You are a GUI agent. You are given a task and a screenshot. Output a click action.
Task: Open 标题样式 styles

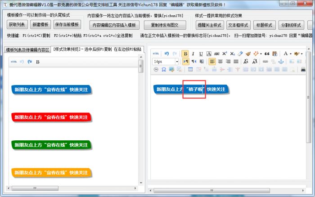click(265, 25)
